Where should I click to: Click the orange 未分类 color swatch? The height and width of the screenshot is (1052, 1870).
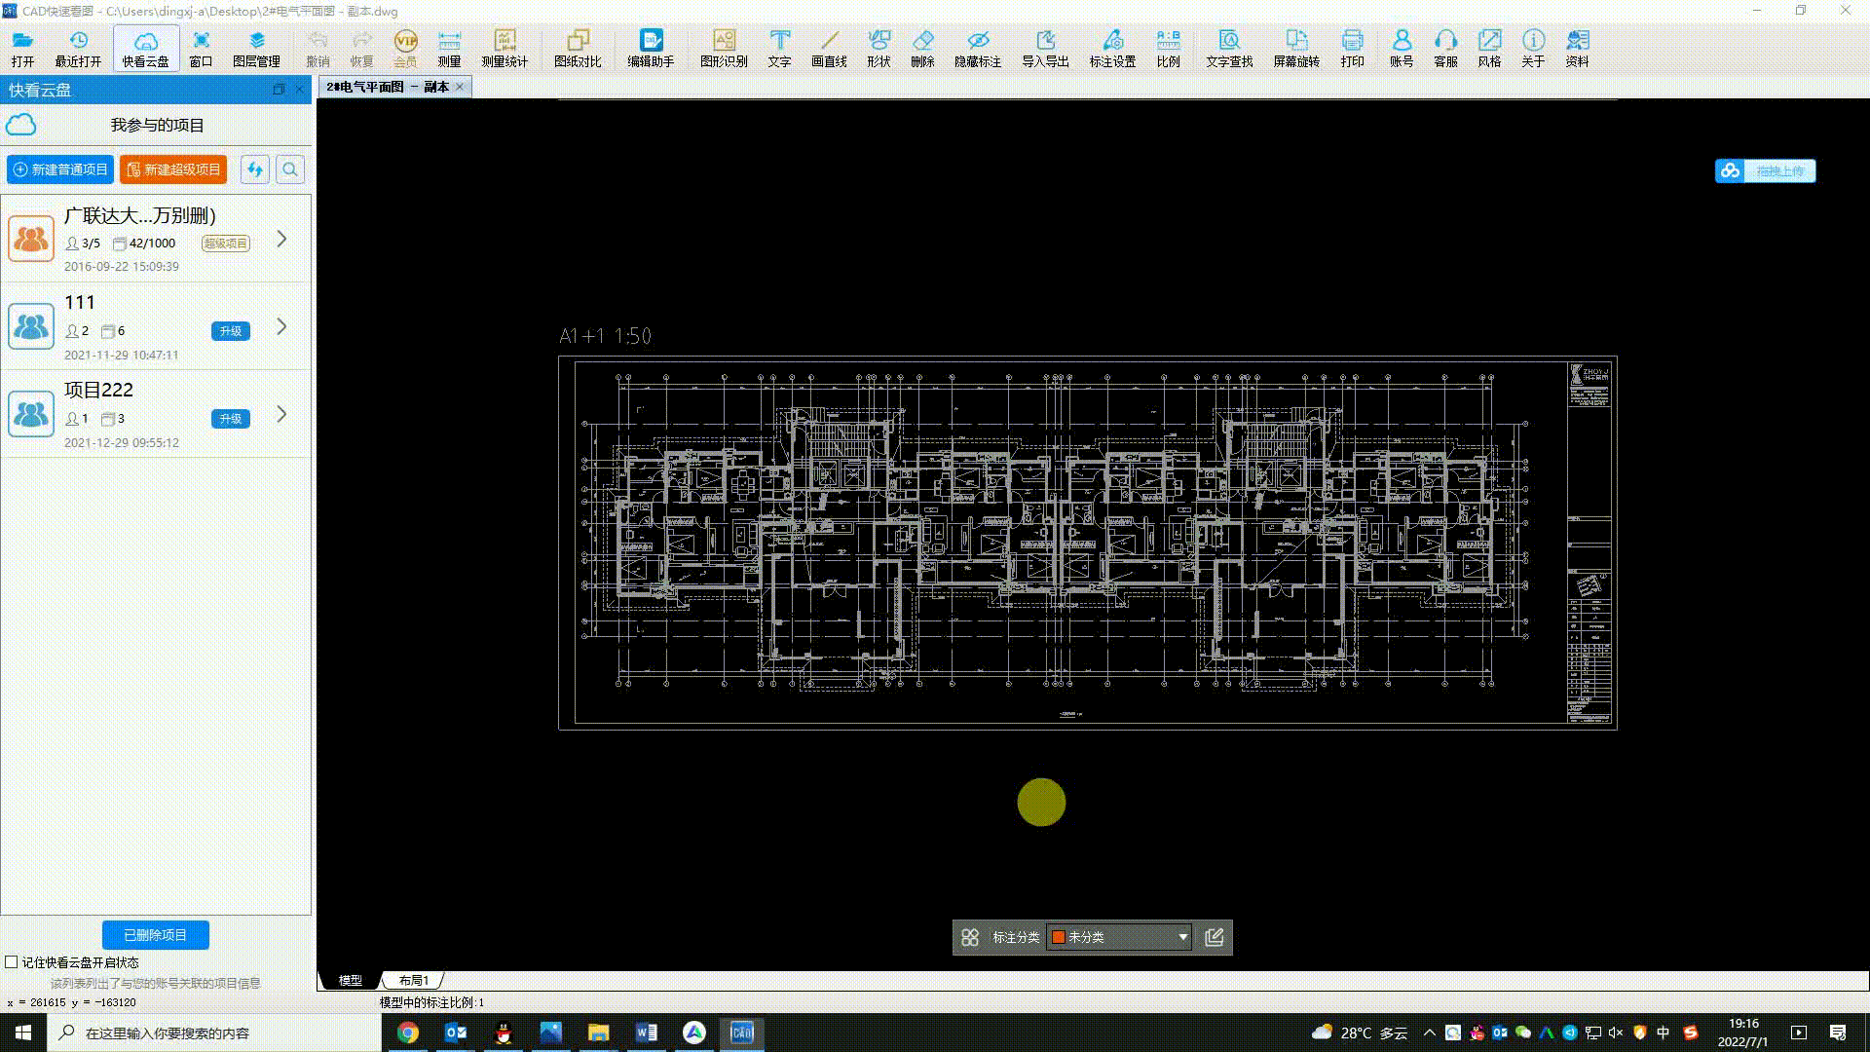click(1059, 937)
